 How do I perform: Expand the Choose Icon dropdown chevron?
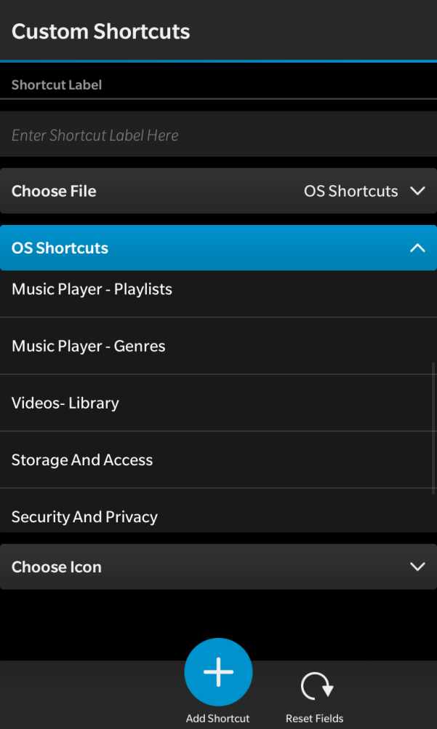click(x=417, y=567)
